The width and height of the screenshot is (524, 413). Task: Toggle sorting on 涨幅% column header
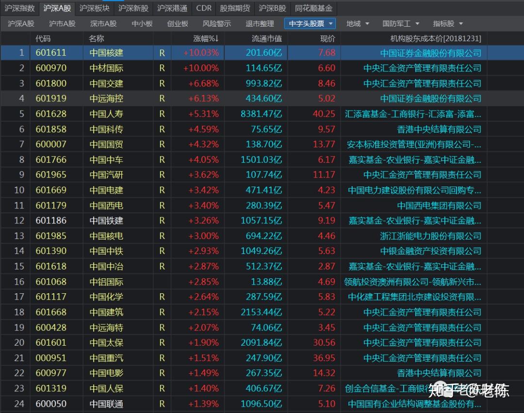click(x=206, y=39)
